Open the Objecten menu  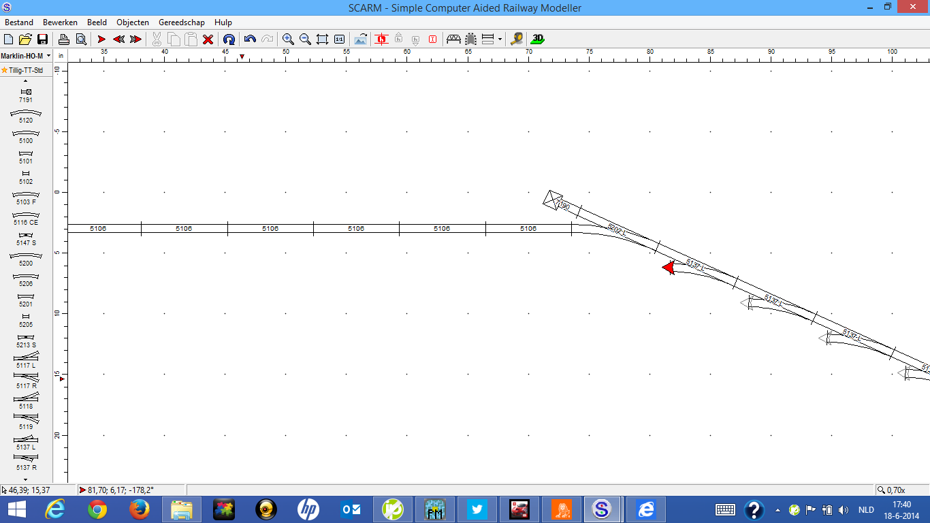coord(133,22)
